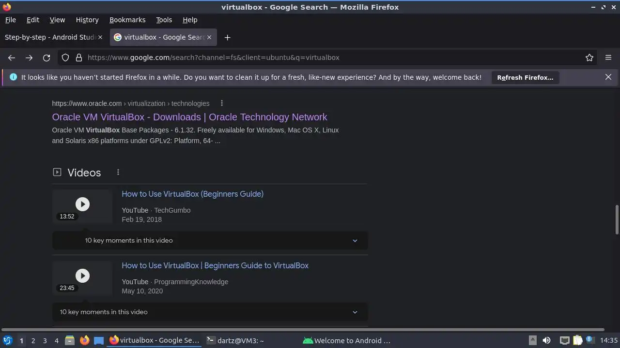Close the Step-by-step Android Studio tab
620x348 pixels.
click(x=100, y=37)
